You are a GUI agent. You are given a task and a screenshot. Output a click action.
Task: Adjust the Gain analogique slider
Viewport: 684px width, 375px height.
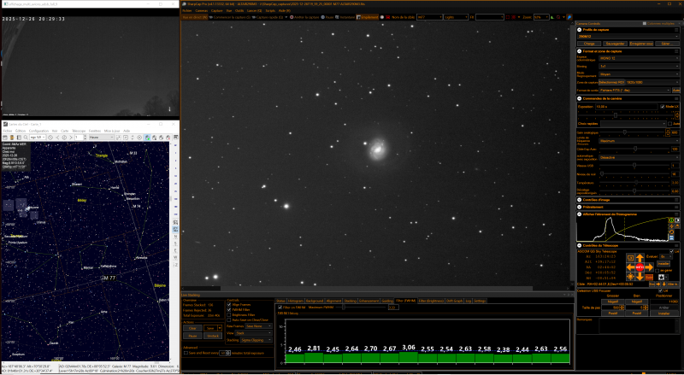click(x=625, y=132)
